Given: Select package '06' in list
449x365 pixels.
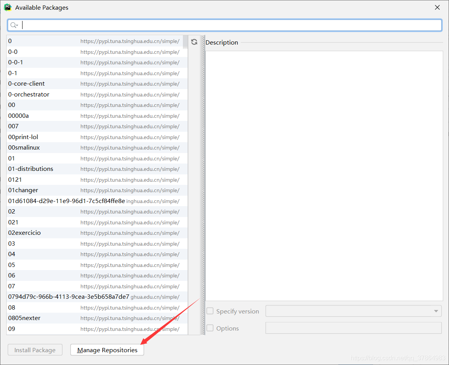Looking at the screenshot, I should 97,275.
